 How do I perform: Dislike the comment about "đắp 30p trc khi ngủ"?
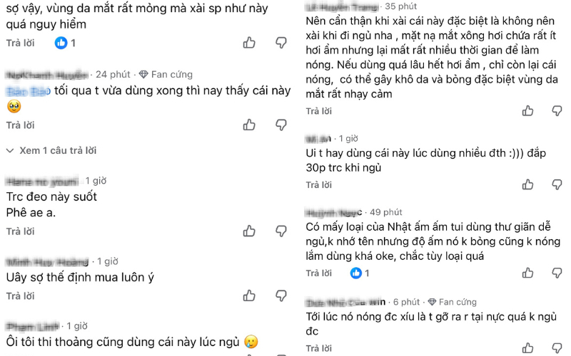(557, 185)
